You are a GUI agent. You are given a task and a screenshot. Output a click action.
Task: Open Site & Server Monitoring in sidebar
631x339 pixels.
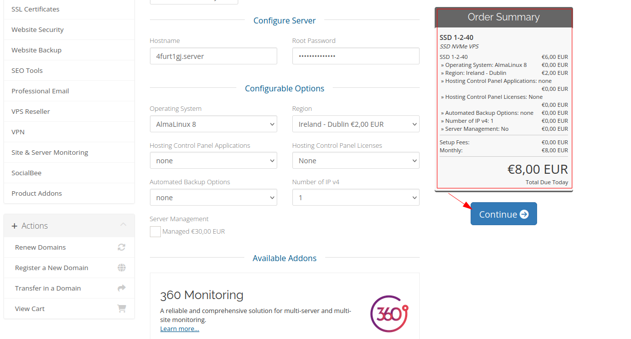69,152
